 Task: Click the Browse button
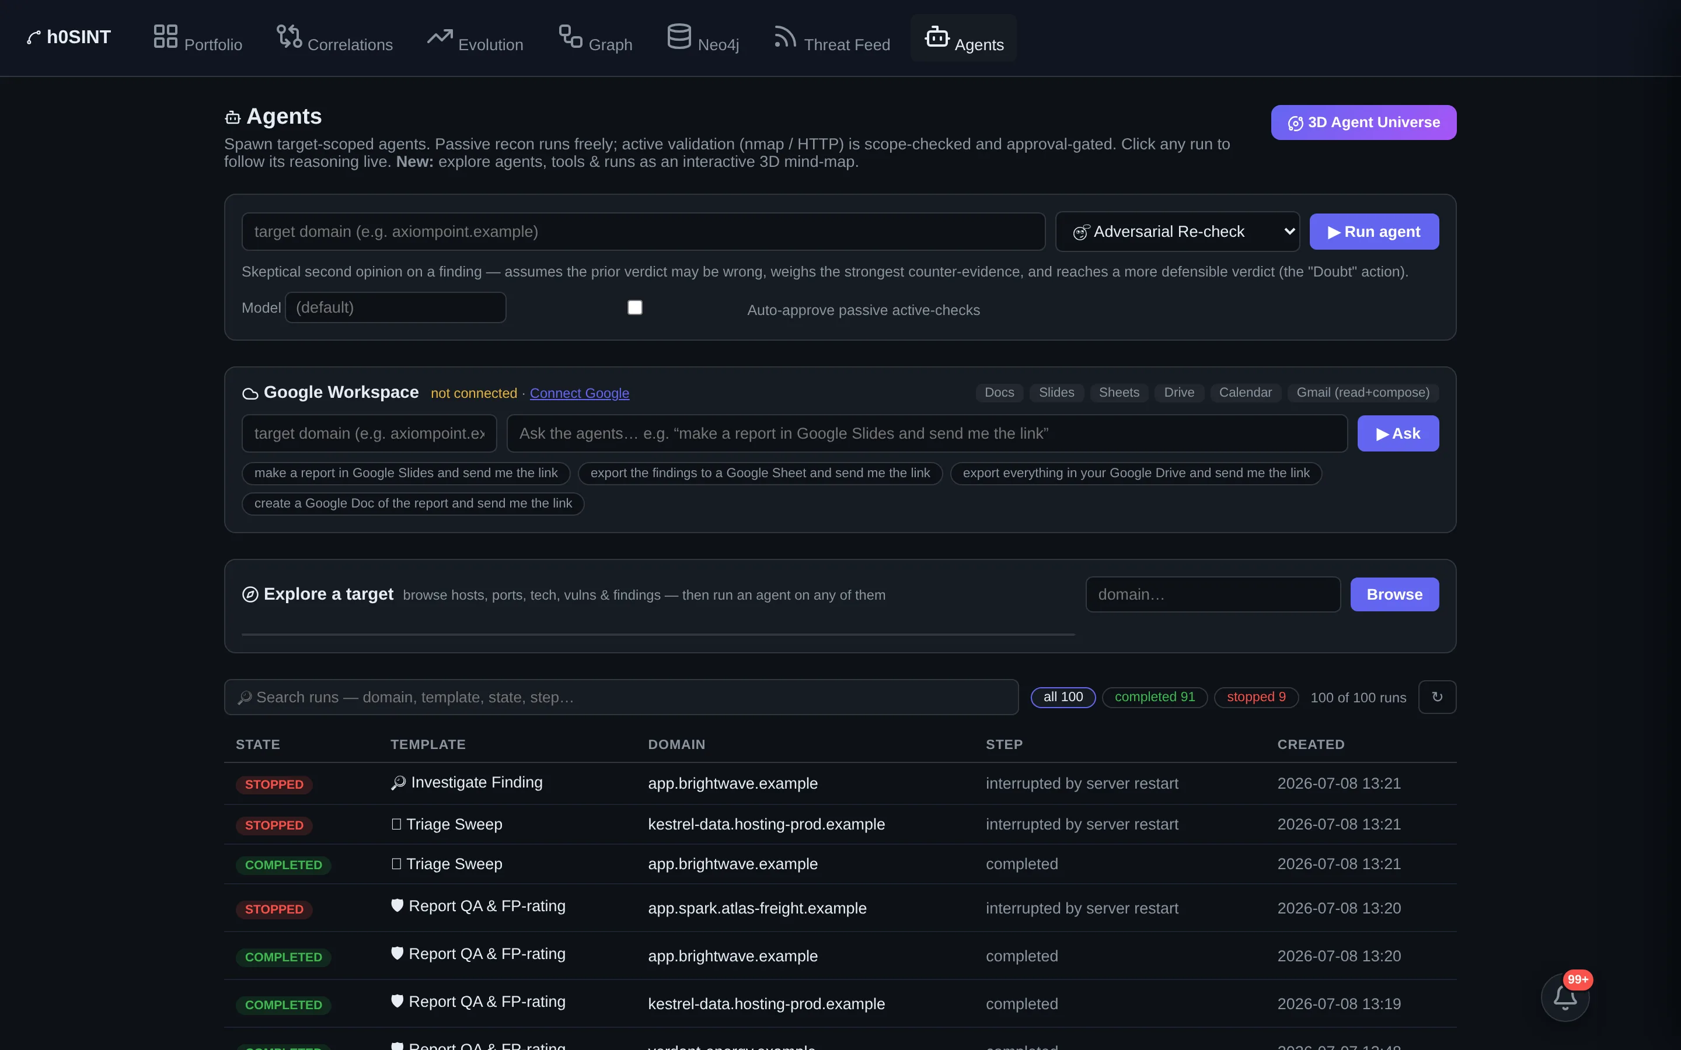[x=1395, y=594]
